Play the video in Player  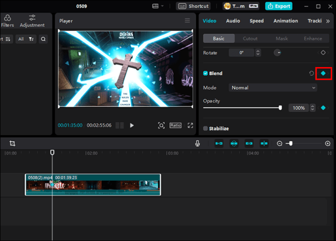tap(132, 125)
